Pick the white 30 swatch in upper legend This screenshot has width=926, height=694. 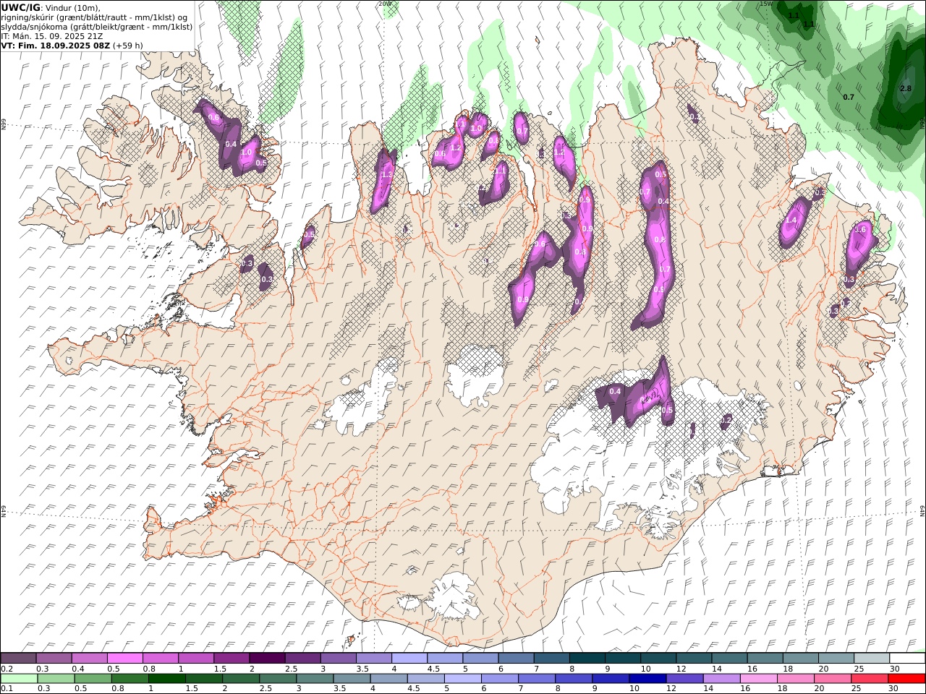[x=907, y=659]
